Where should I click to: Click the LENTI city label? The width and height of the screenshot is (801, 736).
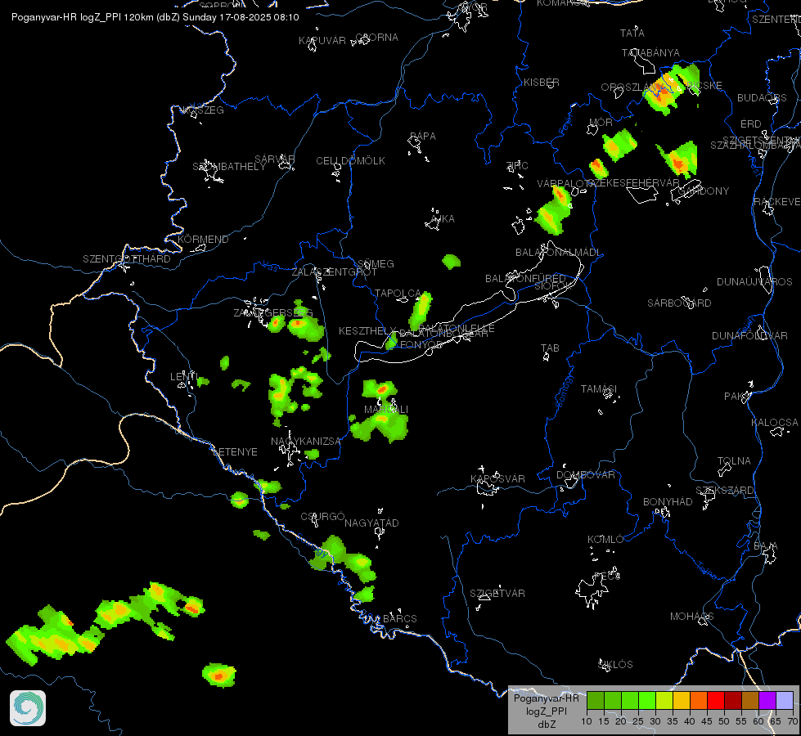184,377
